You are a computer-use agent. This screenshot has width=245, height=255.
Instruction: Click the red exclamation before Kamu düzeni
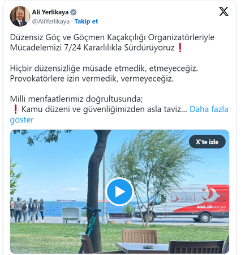pyautogui.click(x=15, y=109)
